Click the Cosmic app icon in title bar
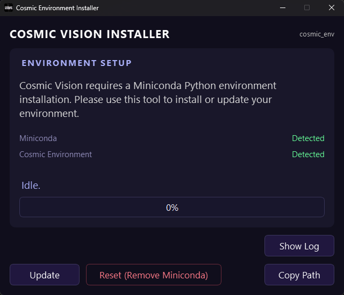 pos(9,8)
